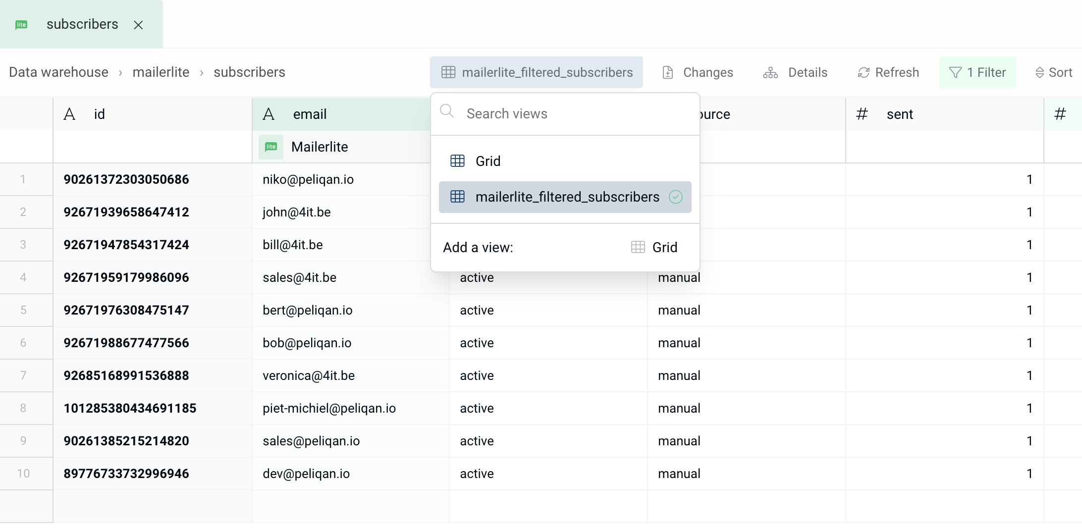Screen dimensions: 1082x532
Task: Open Sort options
Action: 1053,72
